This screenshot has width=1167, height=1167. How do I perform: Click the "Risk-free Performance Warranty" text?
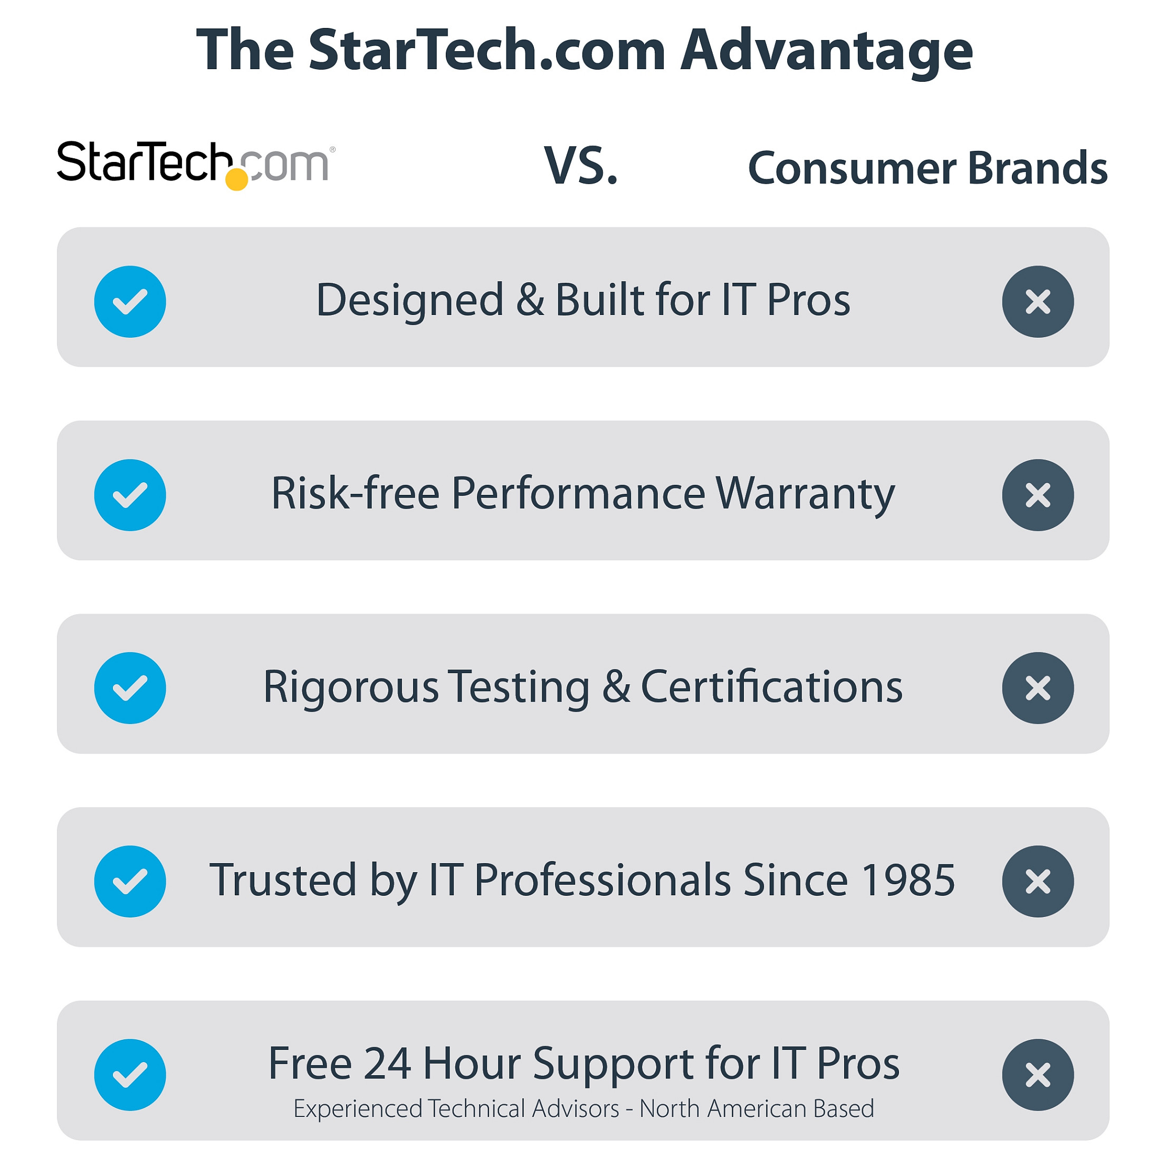click(583, 493)
